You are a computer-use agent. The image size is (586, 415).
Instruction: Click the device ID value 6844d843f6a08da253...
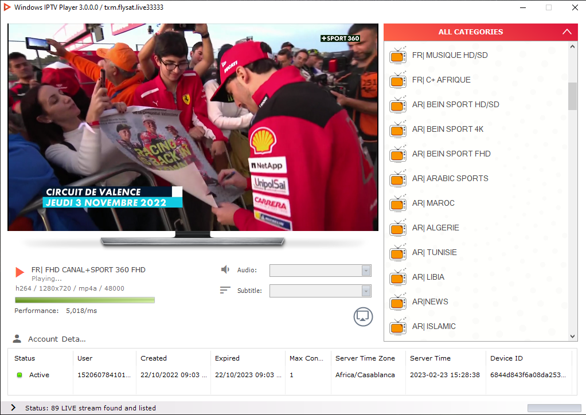click(528, 375)
